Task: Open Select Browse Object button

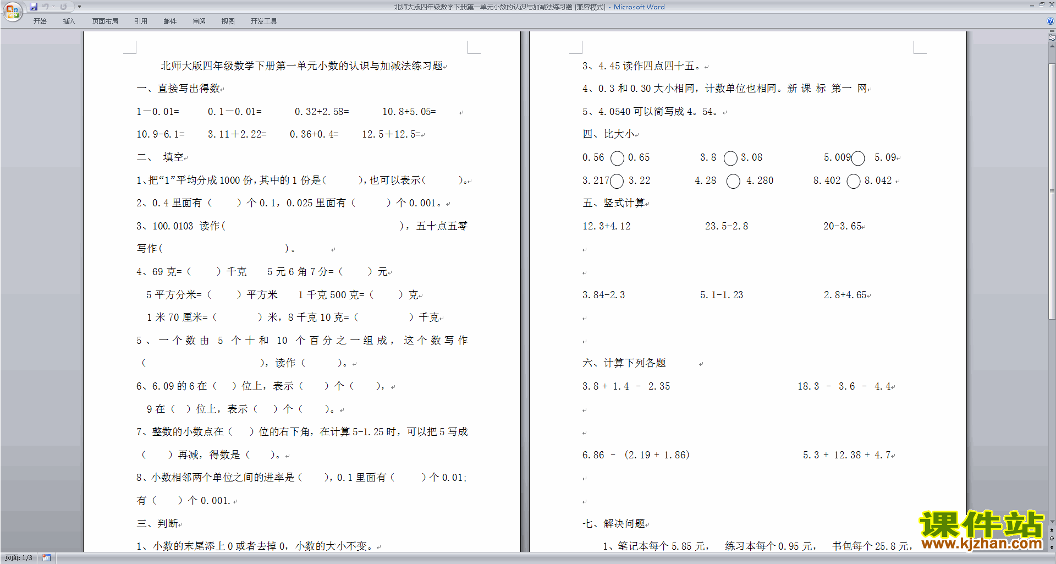Action: pos(1052,538)
